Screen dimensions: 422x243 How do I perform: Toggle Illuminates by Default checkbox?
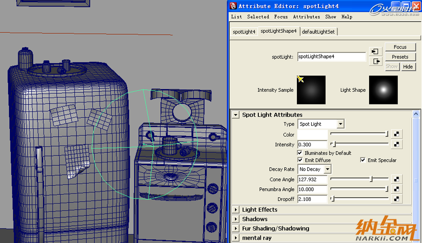pos(300,153)
